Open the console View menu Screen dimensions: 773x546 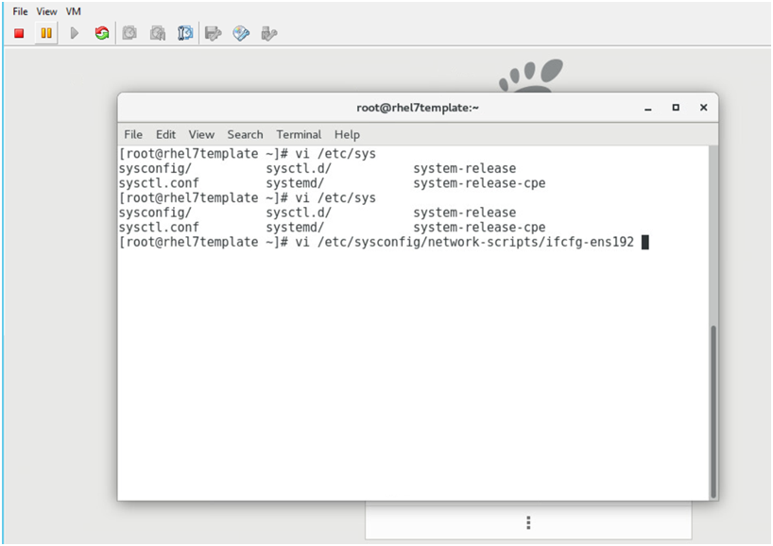47,11
